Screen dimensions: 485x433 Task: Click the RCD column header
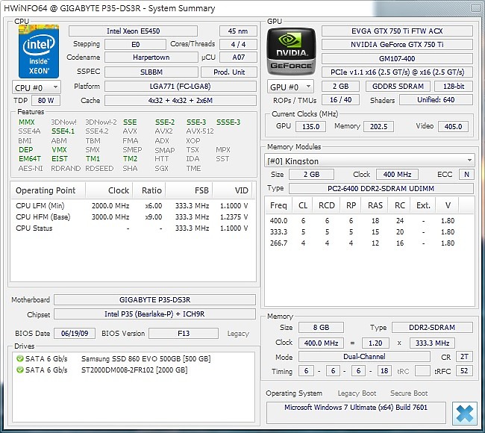pos(327,205)
